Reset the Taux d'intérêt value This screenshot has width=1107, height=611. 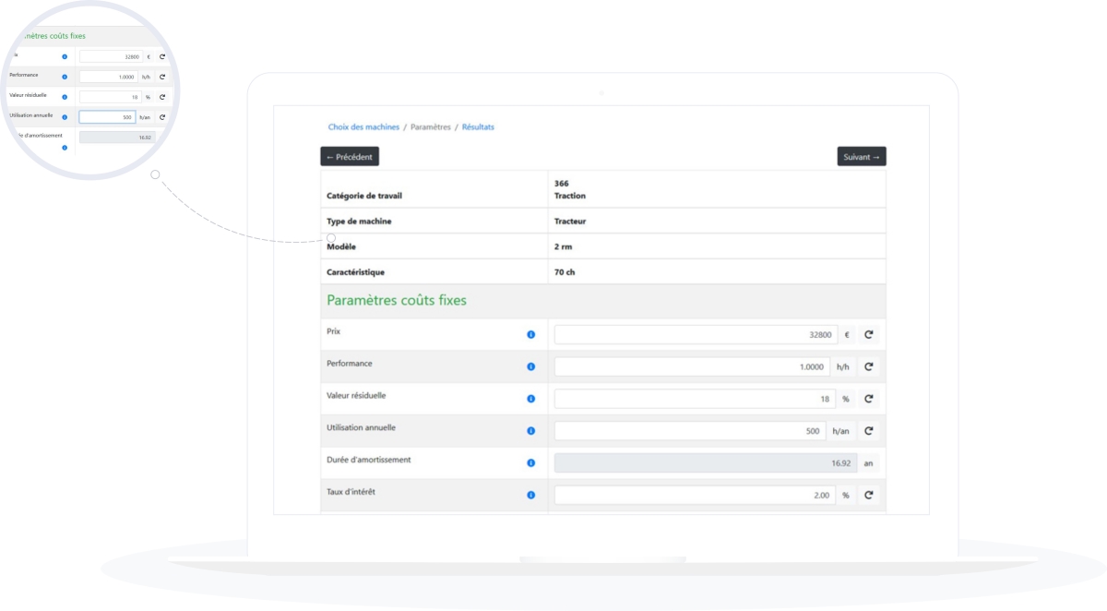click(x=868, y=496)
